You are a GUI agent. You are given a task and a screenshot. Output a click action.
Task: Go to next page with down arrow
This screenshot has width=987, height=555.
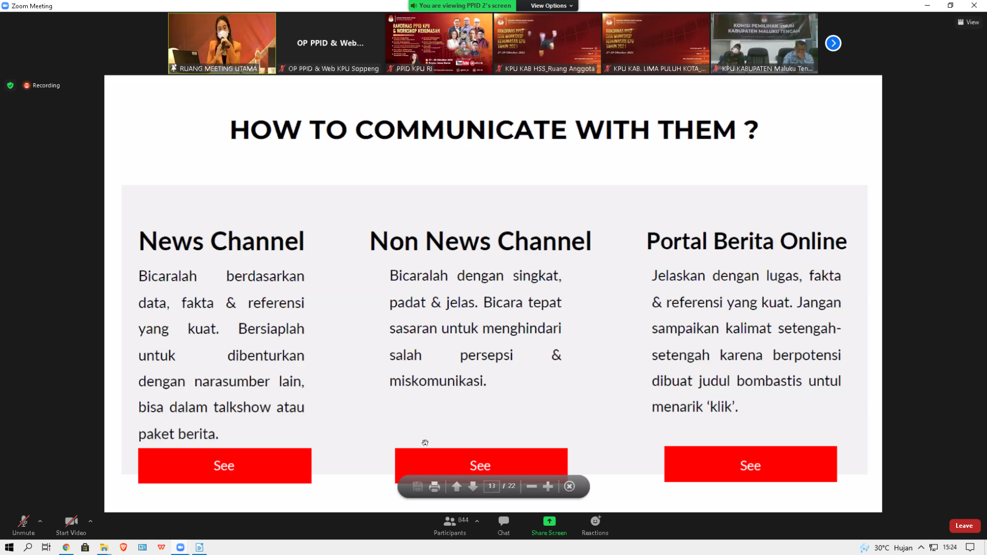click(473, 486)
